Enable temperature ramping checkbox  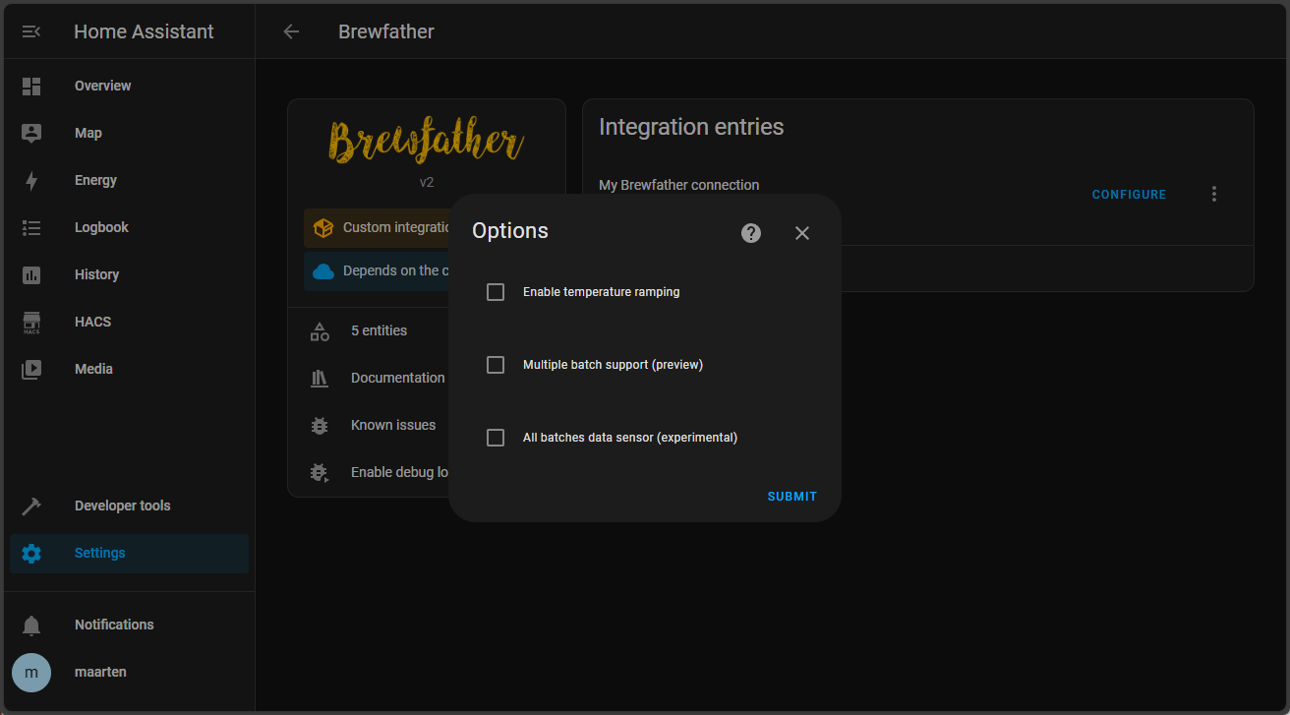496,292
